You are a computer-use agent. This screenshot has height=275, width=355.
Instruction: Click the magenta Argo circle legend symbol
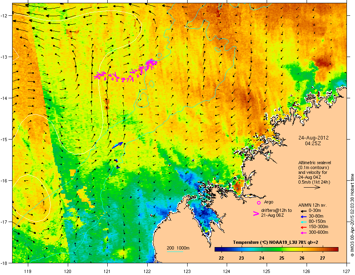(259, 203)
